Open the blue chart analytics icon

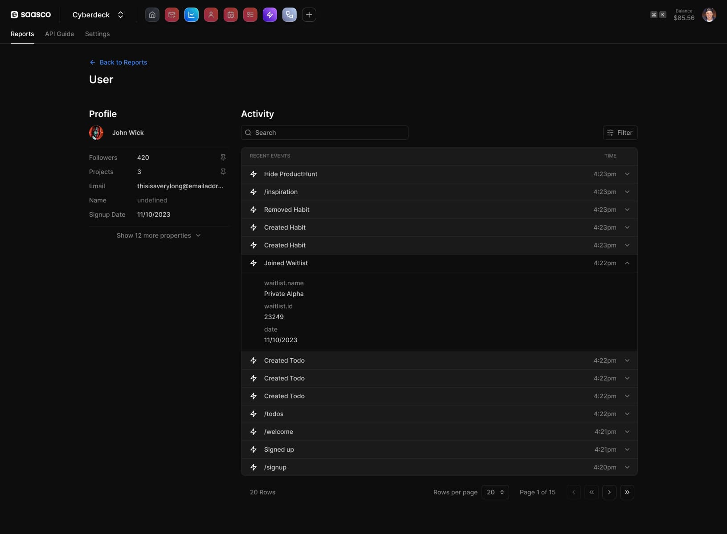pyautogui.click(x=191, y=15)
